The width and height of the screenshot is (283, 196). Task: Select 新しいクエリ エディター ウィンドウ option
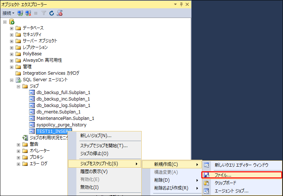(x=241, y=165)
